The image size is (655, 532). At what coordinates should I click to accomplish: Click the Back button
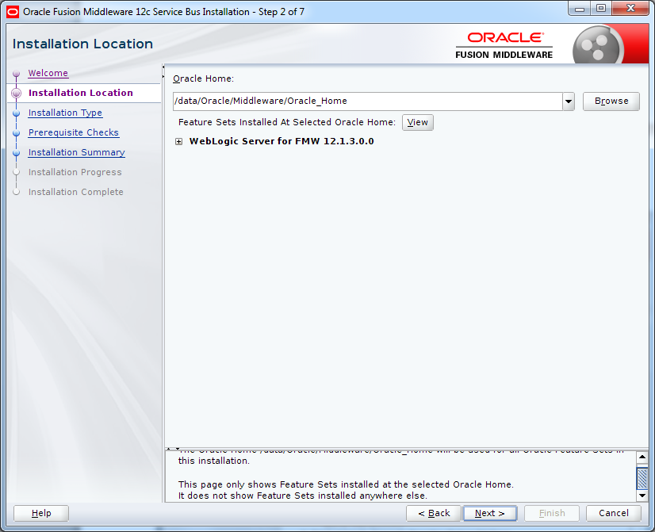point(434,513)
